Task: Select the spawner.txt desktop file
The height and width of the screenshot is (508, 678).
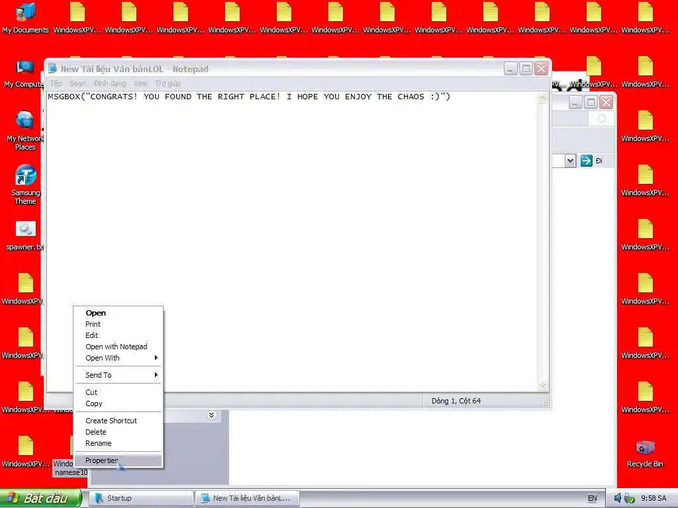Action: point(24,235)
